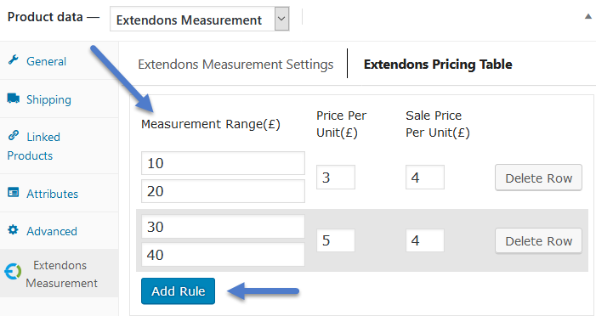This screenshot has width=596, height=316.
Task: Open the Product data type dropdown
Action: [x=200, y=19]
